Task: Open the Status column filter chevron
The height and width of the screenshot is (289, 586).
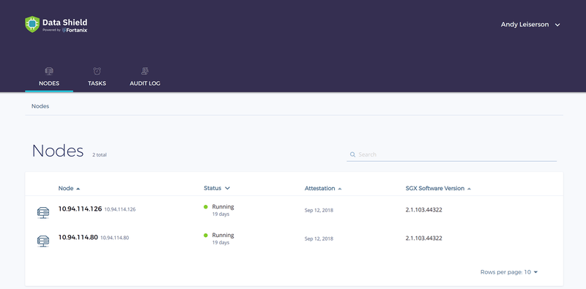Action: (227, 188)
